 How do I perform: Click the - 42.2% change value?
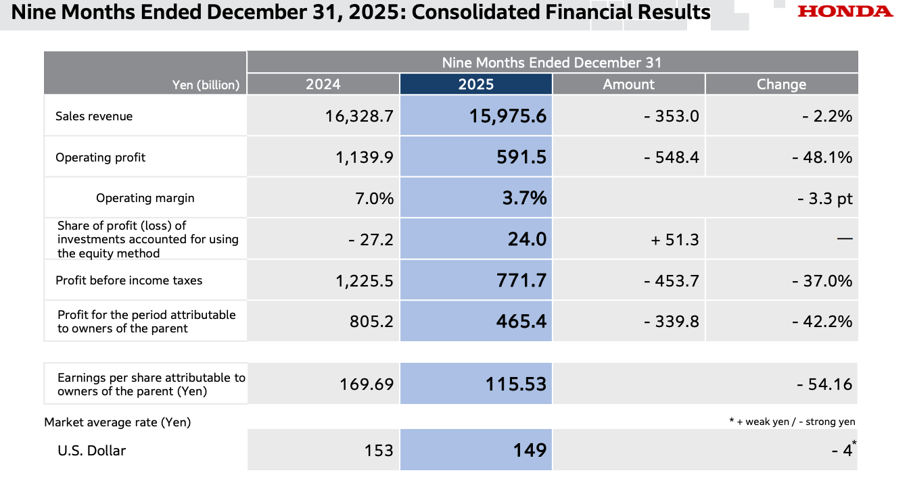point(822,322)
